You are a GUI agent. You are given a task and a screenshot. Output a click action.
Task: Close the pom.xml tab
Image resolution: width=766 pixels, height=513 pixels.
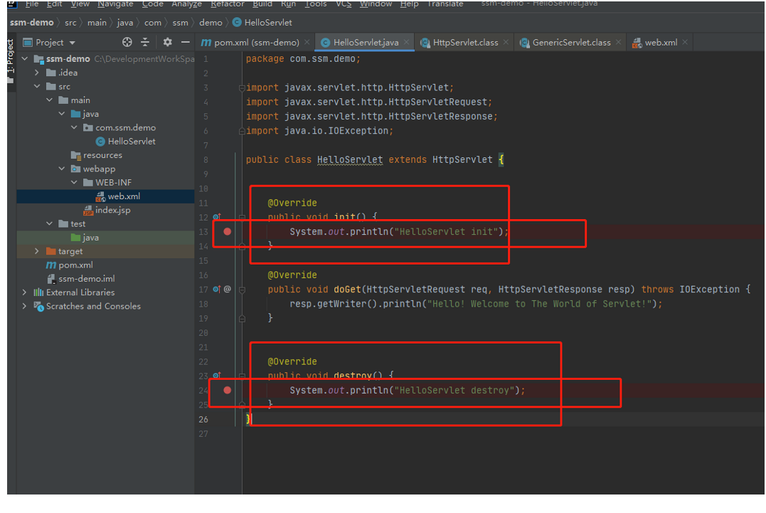[307, 42]
